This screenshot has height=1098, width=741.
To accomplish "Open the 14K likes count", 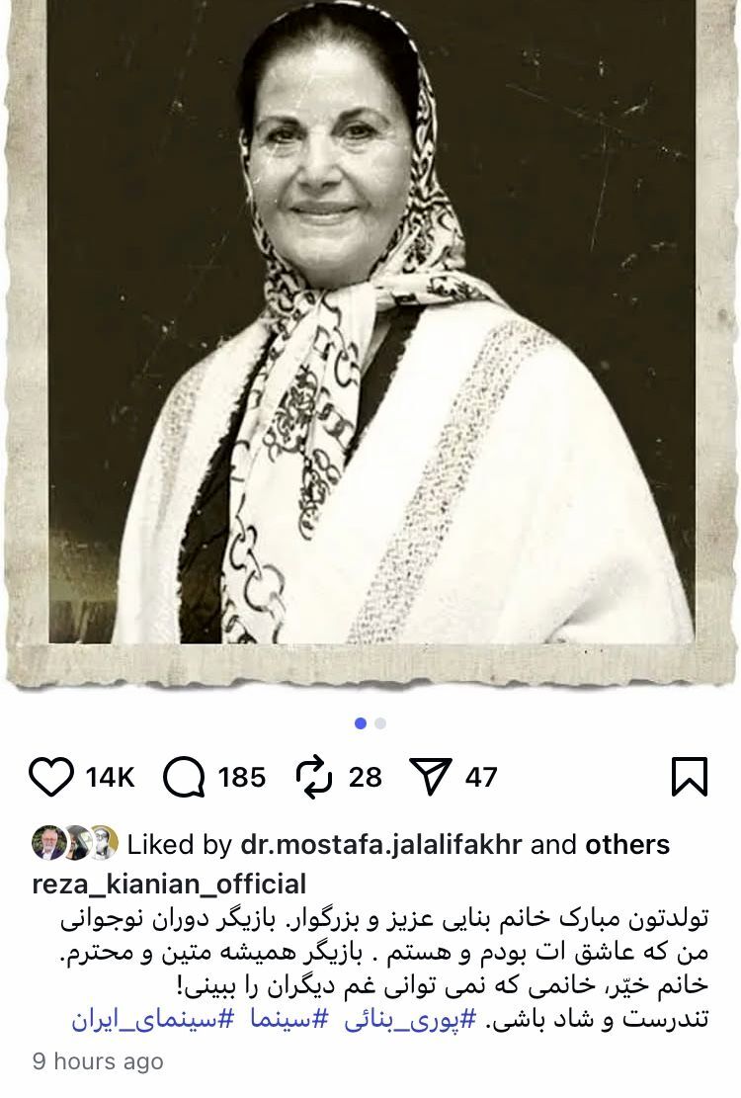I will pos(110,777).
